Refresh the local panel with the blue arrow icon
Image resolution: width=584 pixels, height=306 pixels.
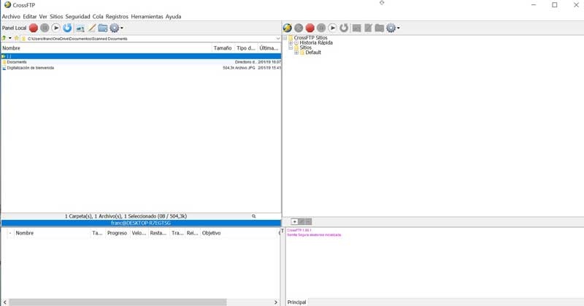click(67, 28)
